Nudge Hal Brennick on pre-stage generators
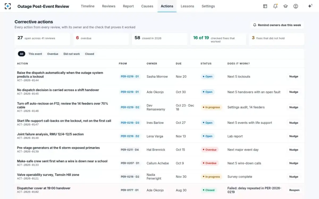The height and width of the screenshot is (199, 319). (294, 150)
